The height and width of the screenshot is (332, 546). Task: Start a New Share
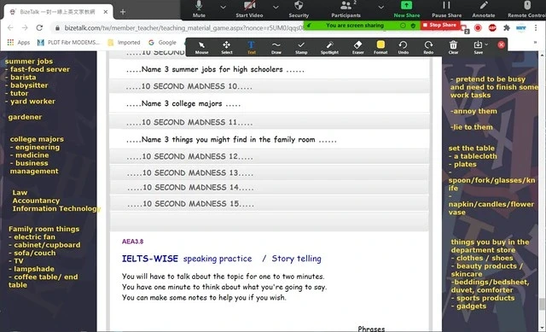[406, 9]
